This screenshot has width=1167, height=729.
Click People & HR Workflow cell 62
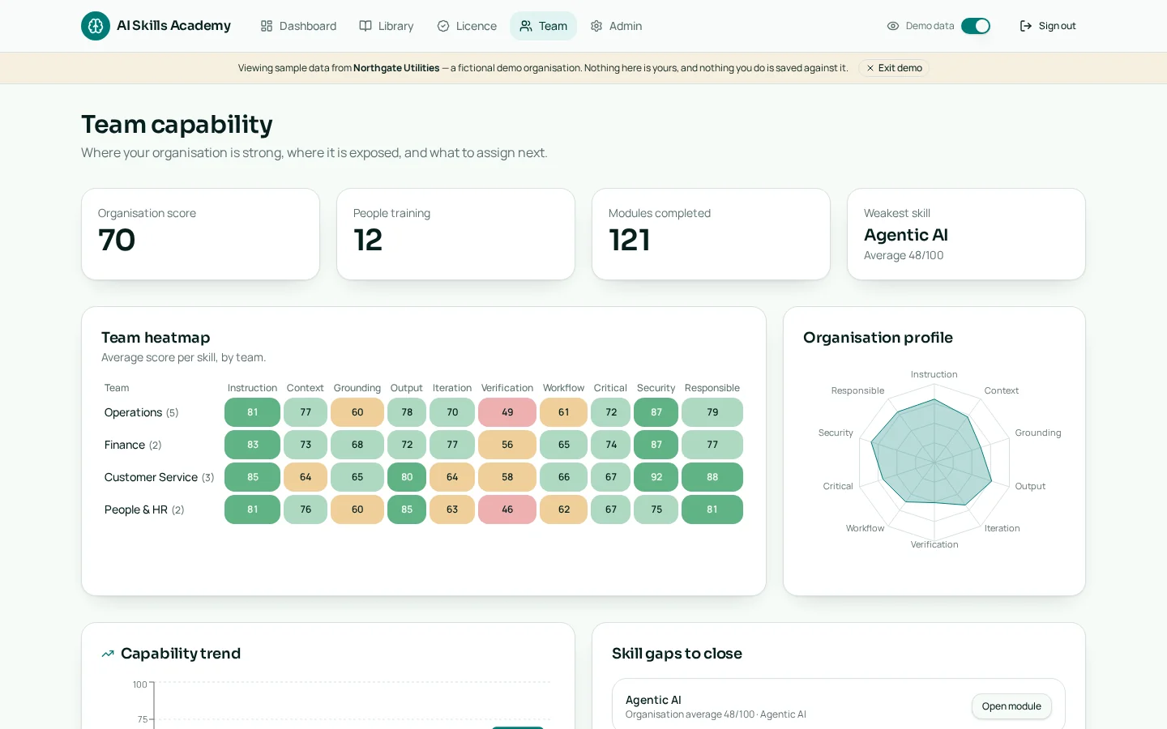[564, 509]
